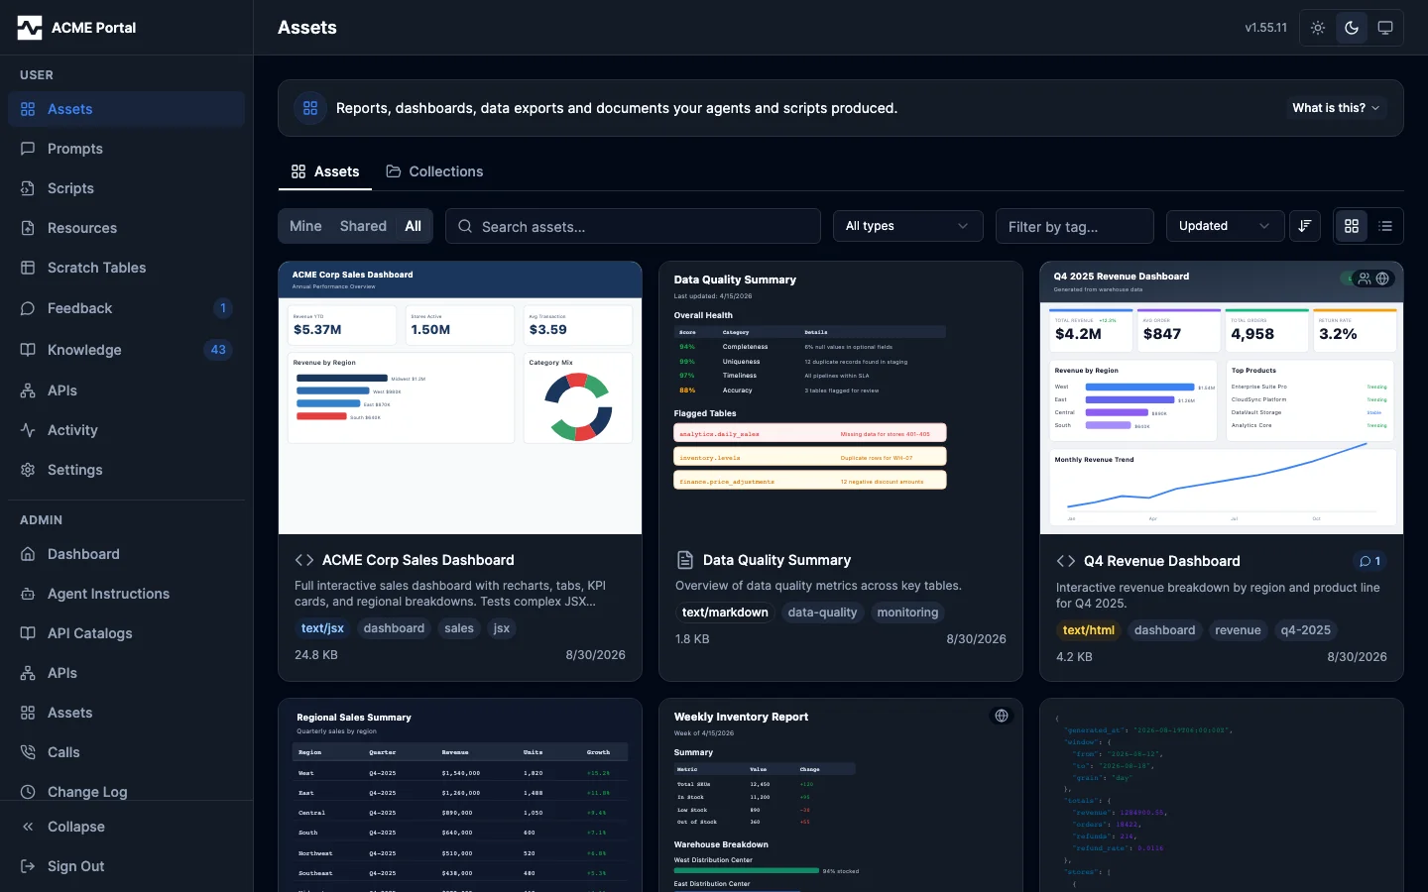Click the Change Log clock icon

click(x=28, y=792)
